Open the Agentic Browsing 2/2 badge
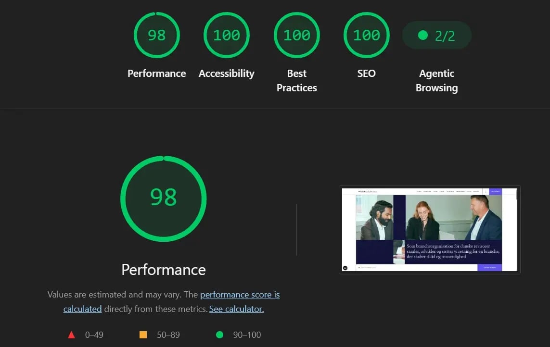This screenshot has width=550, height=347. click(437, 36)
